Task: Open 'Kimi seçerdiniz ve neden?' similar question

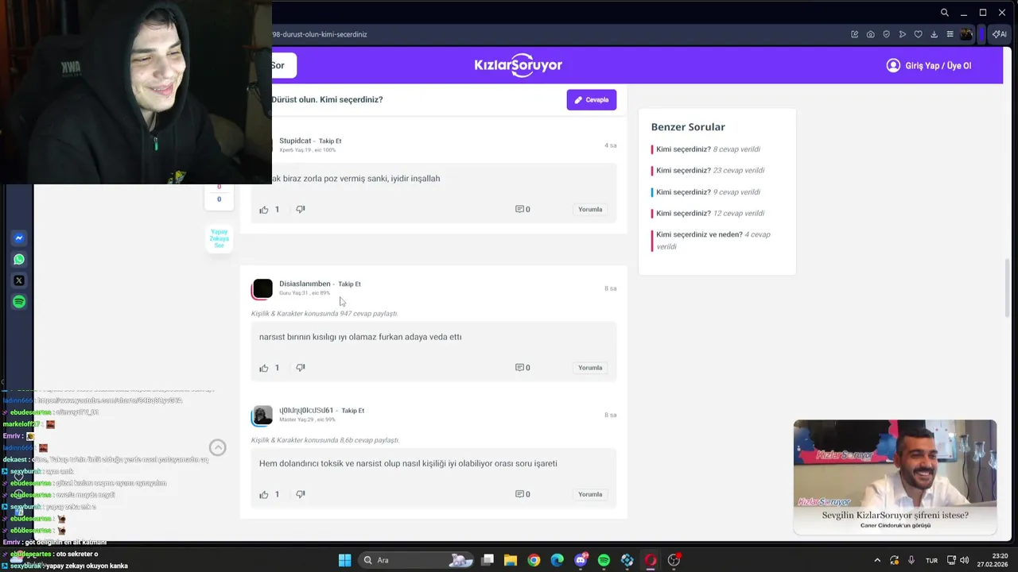Action: (x=713, y=241)
